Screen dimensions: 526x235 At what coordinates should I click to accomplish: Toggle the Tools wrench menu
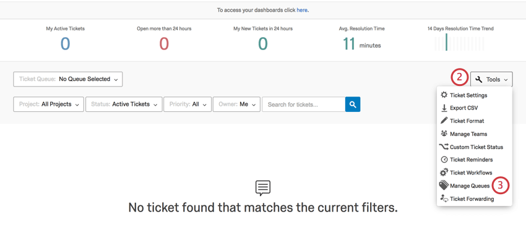pyautogui.click(x=491, y=79)
